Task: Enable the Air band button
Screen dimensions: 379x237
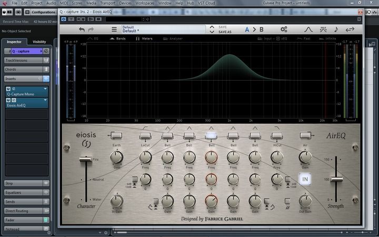Action: tap(305, 136)
